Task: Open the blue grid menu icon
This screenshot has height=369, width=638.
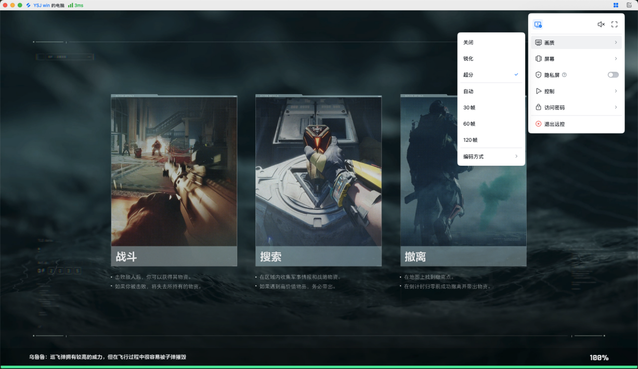Action: (x=616, y=5)
